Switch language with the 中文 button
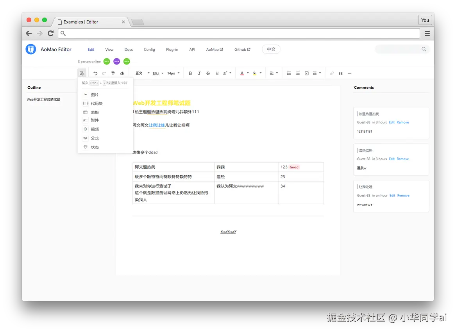 click(271, 49)
